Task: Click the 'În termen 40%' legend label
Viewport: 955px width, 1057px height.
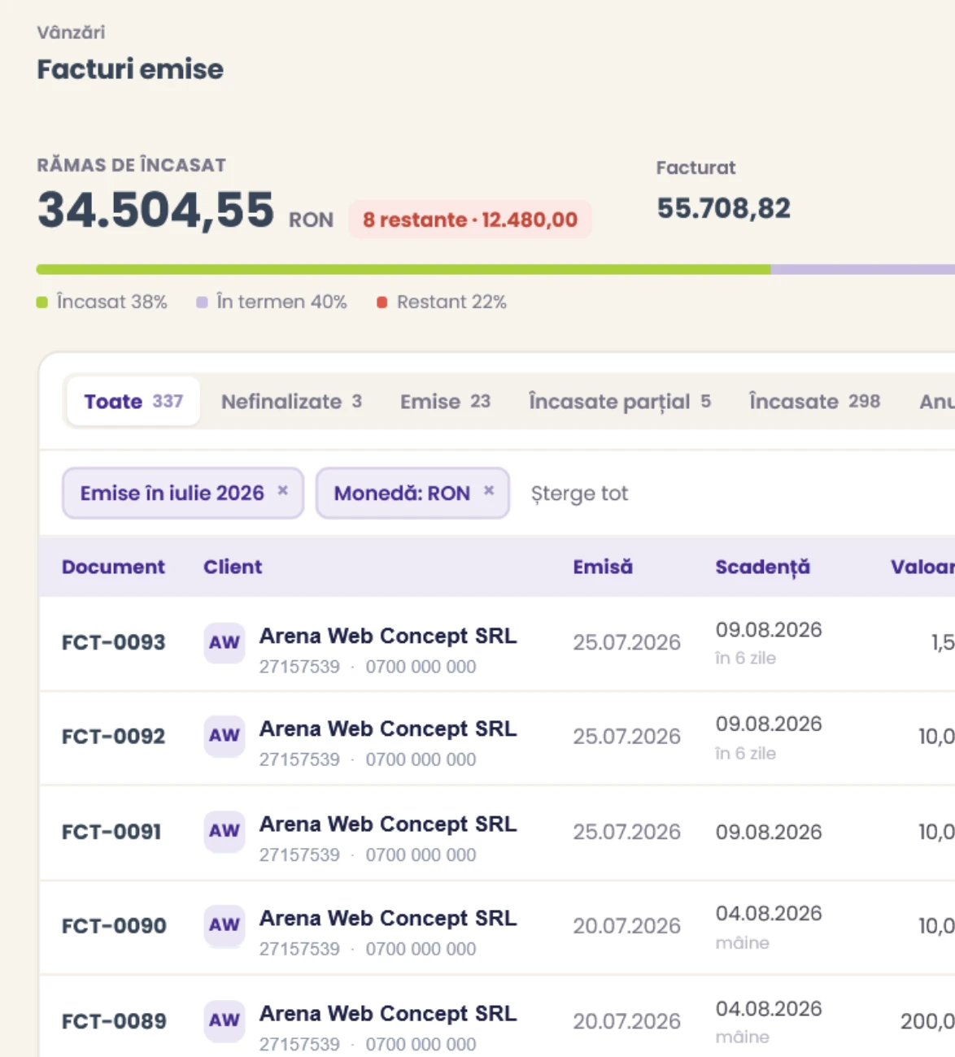Action: point(281,302)
